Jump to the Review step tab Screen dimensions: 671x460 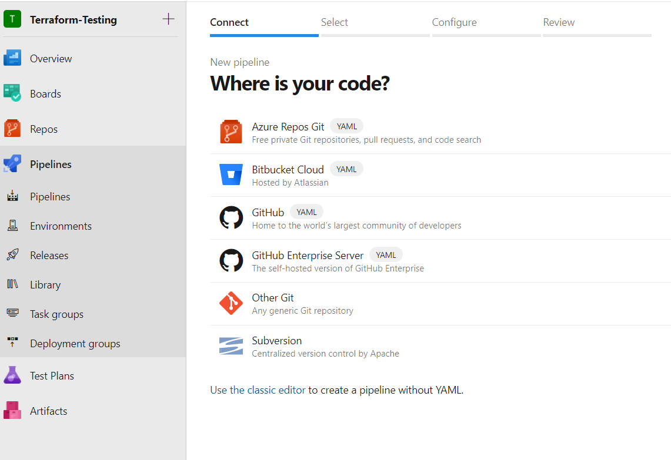tap(559, 22)
